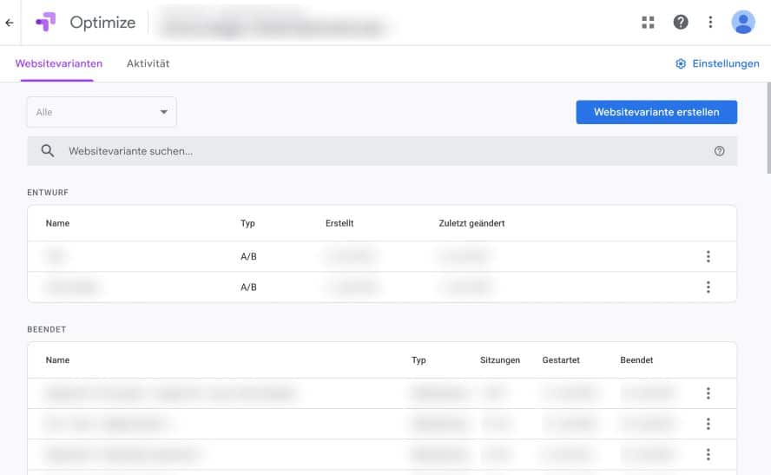Expand the Alle filter dropdown
Image resolution: width=771 pixels, height=475 pixels.
[102, 112]
